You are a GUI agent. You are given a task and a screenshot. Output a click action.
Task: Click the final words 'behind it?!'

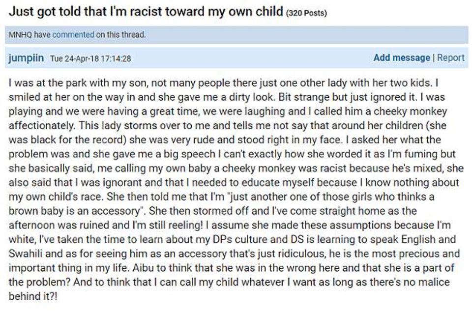33,296
